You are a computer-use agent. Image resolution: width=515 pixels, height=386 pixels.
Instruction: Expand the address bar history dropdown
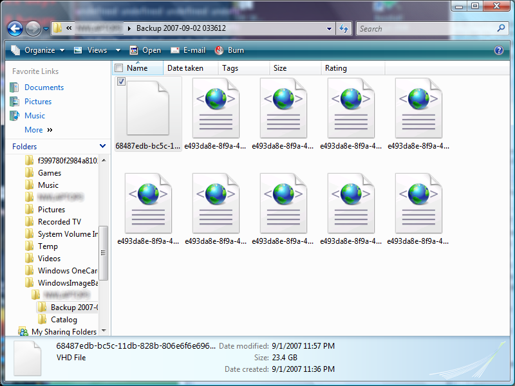pos(329,28)
